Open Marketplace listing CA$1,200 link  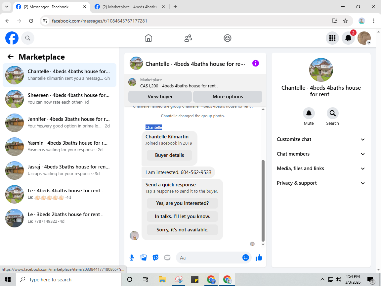click(179, 86)
